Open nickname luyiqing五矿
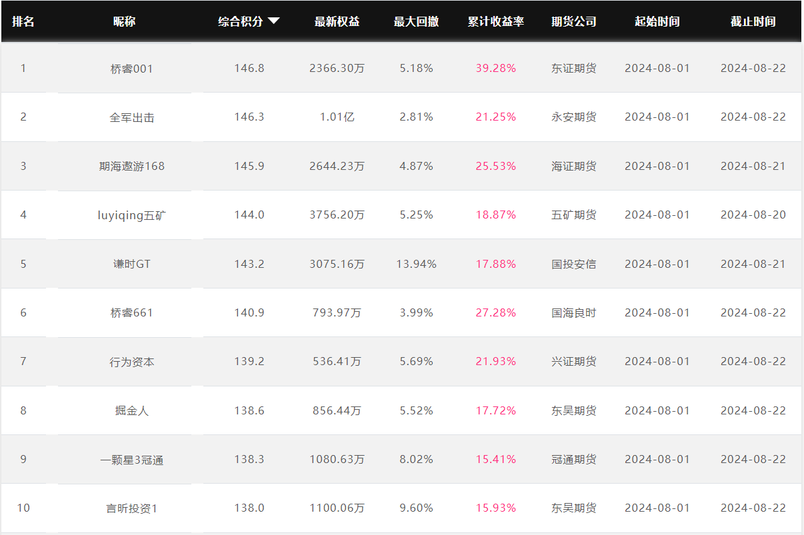Screen dimensions: 804x535 pos(131,215)
